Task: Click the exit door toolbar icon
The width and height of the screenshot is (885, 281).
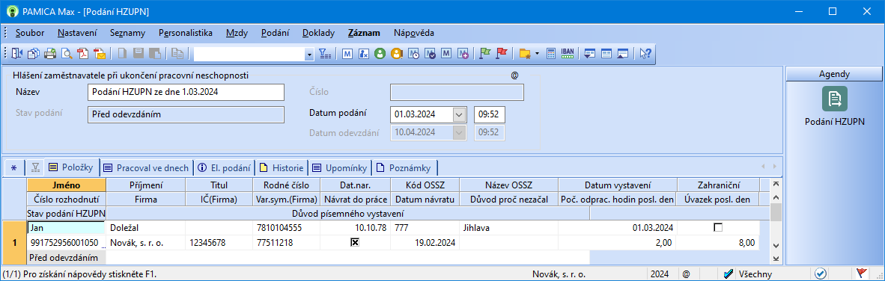Action: [16, 54]
